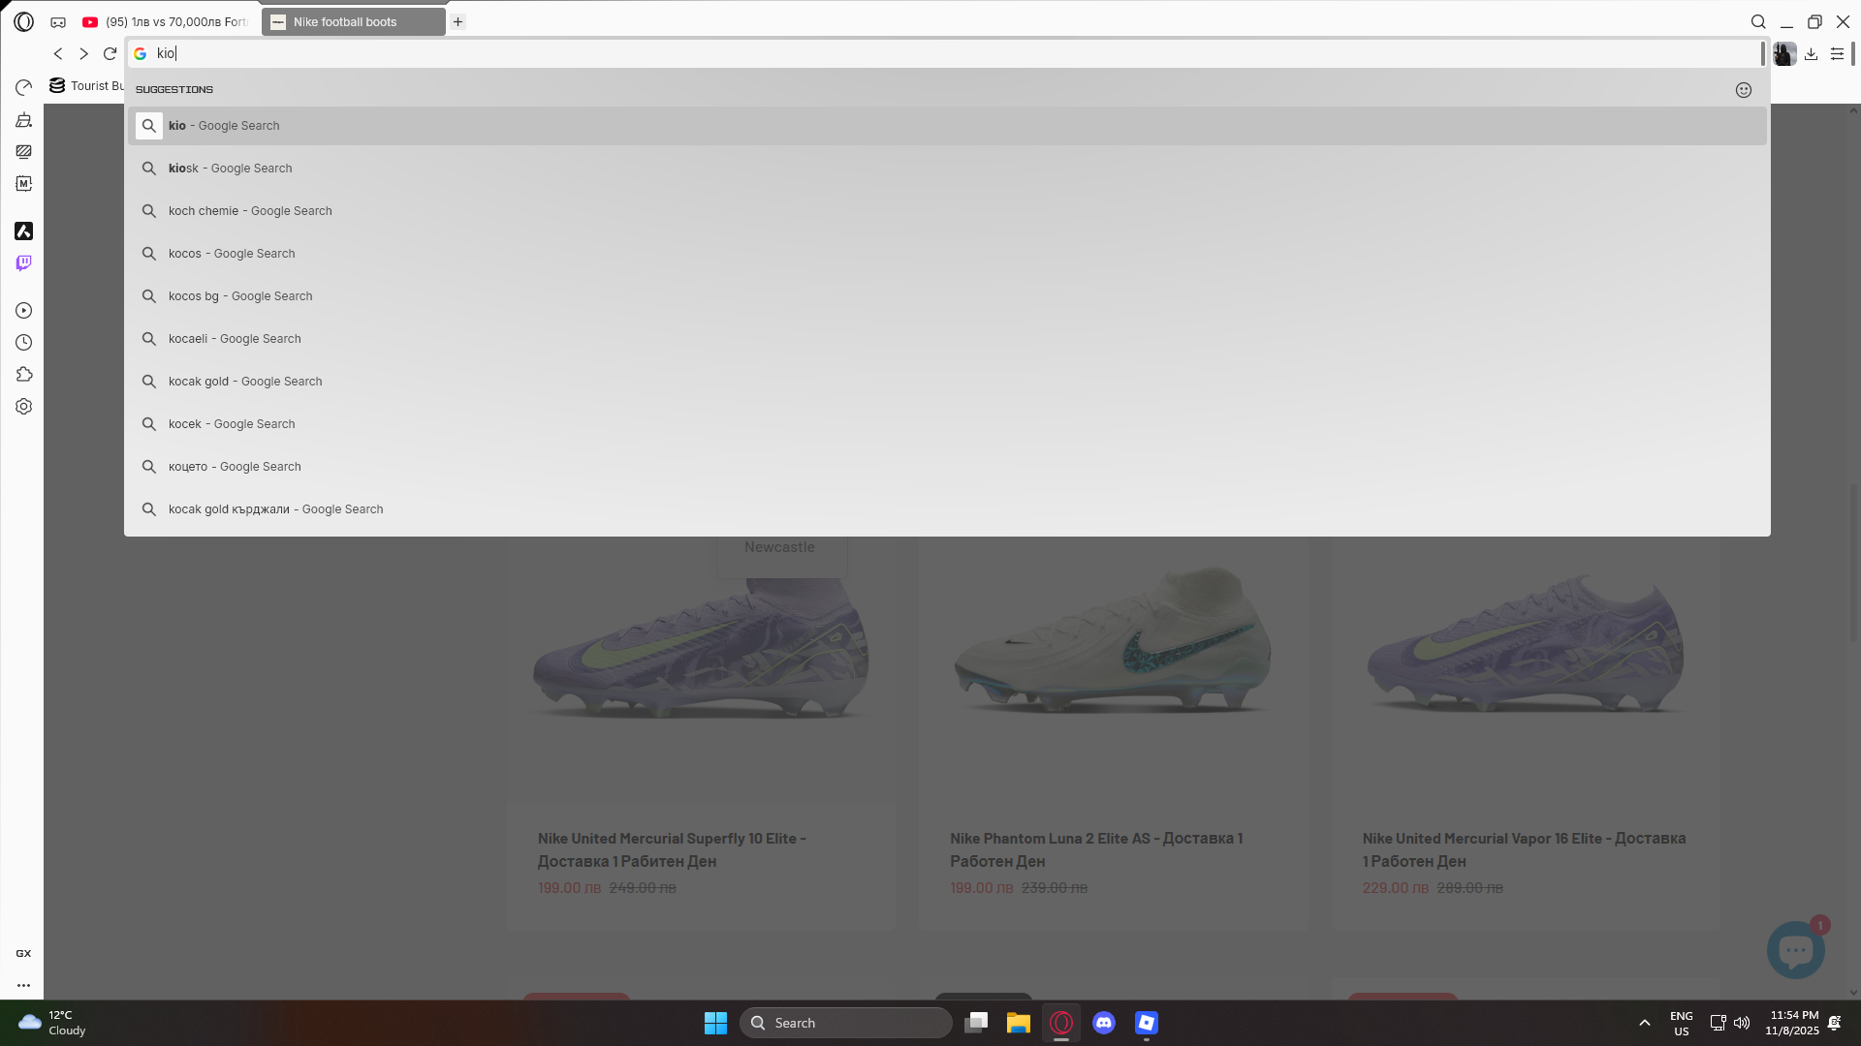Open the Aria AI sidebar icon
Screen dimensions: 1861x1046
[23, 231]
